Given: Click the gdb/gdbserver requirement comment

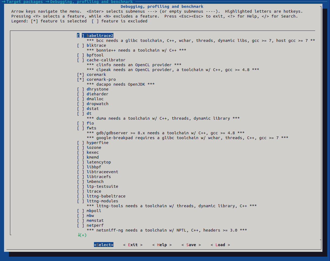Looking at the screenshot, I should [x=166, y=133].
